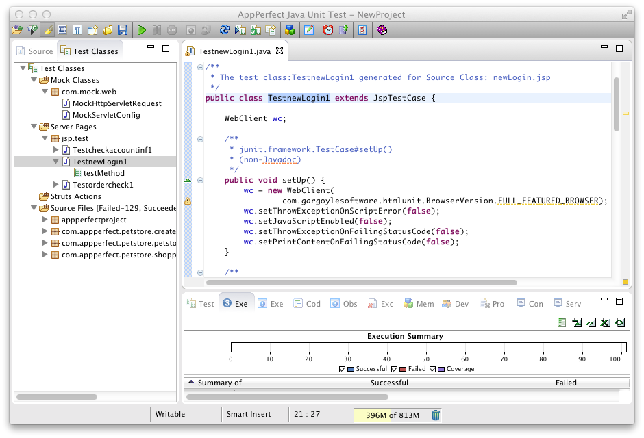Click the Help book icon on the toolbar
The width and height of the screenshot is (644, 438).
(x=382, y=29)
